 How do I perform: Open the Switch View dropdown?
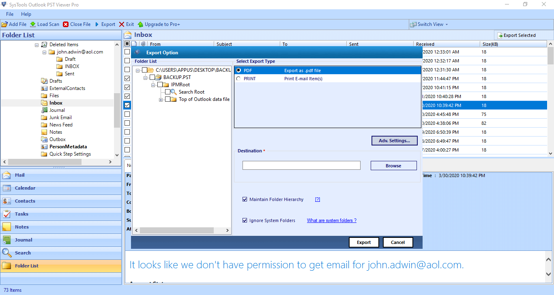pos(429,24)
